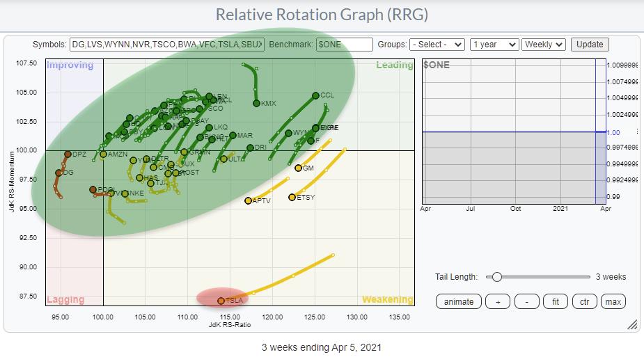Click the Tail Length slider handle
The height and width of the screenshot is (357, 644).
pos(496,276)
